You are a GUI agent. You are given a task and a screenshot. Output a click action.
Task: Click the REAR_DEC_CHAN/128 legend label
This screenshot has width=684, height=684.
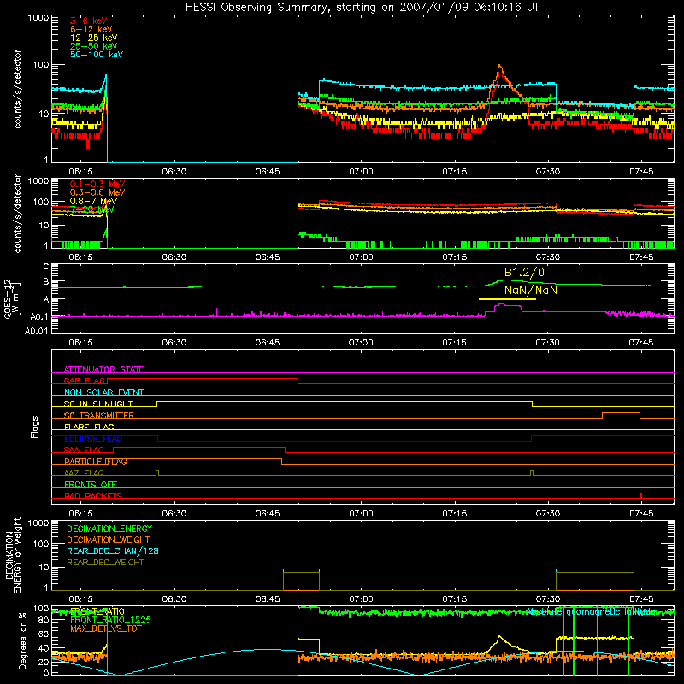tap(113, 551)
